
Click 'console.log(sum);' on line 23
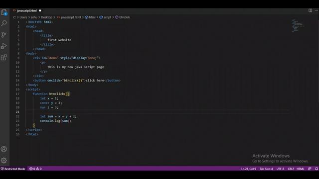point(55,121)
